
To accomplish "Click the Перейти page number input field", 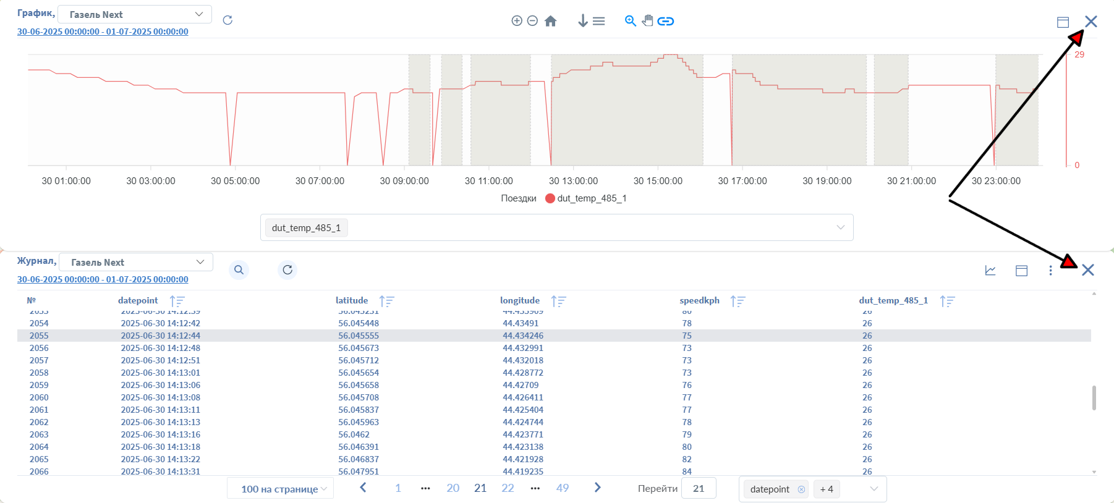I will 699,488.
